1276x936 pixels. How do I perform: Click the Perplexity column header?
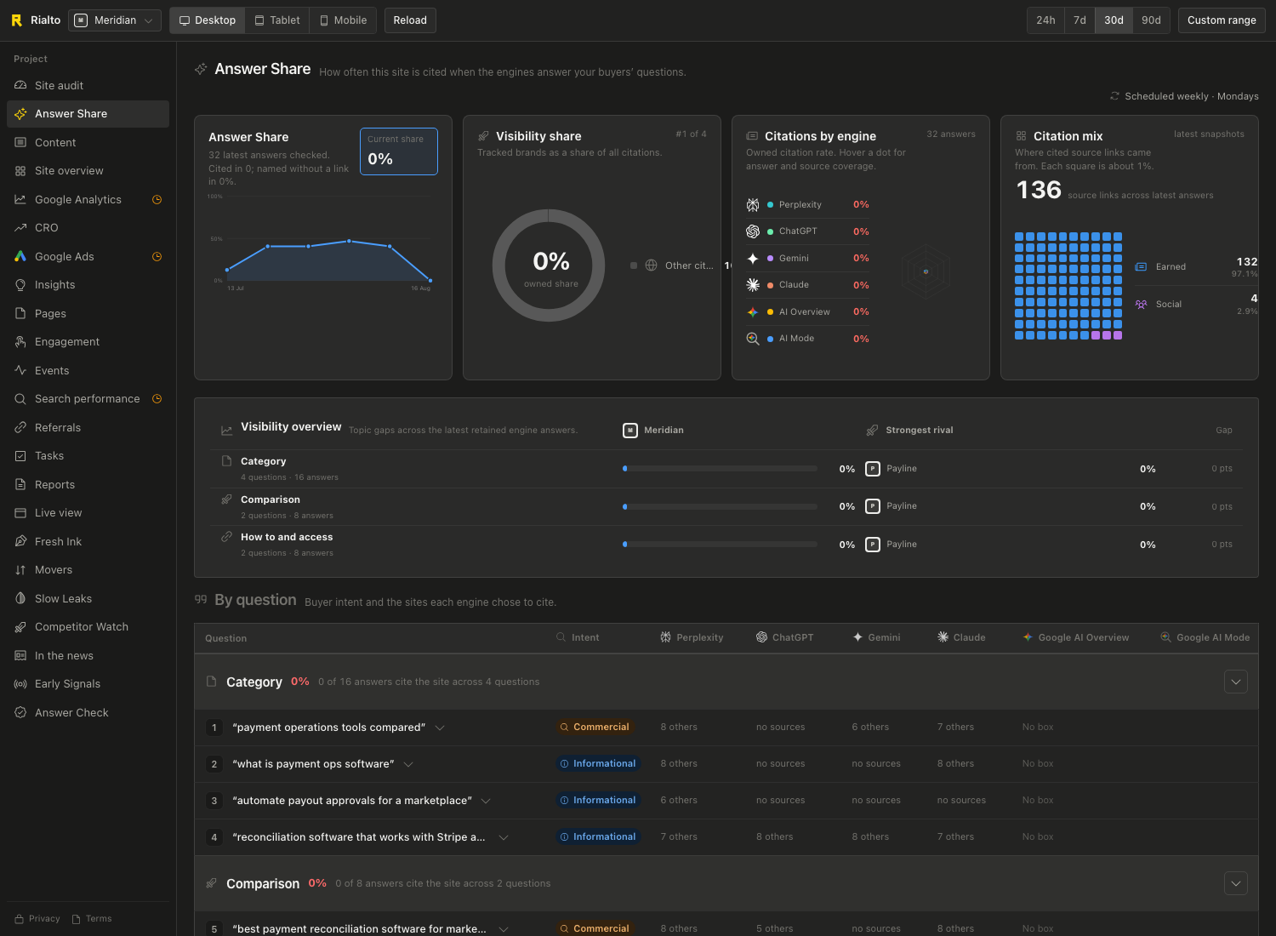(692, 637)
